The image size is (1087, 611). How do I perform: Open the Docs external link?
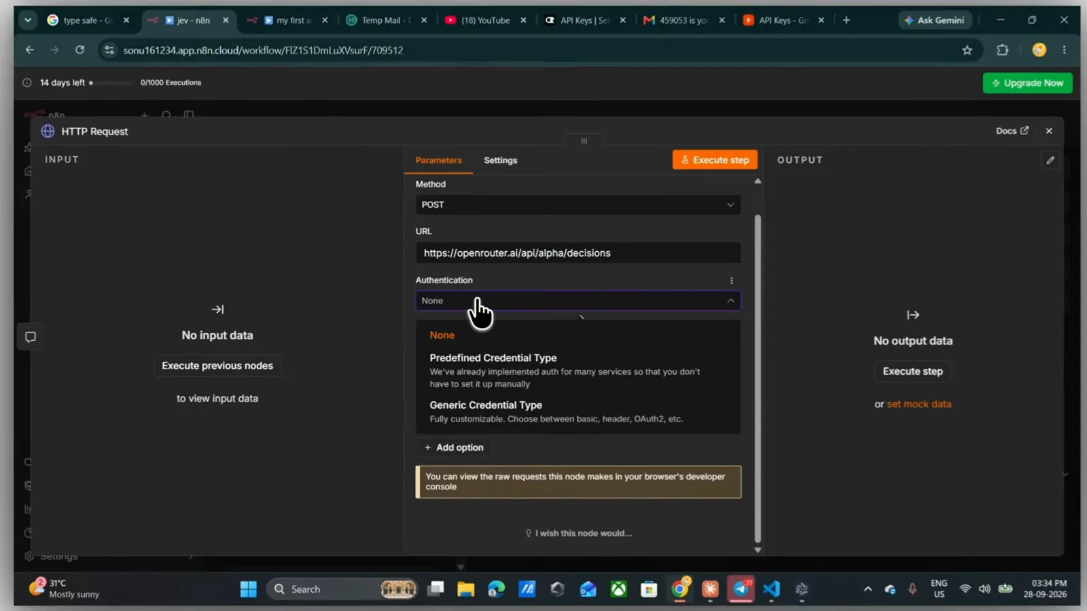click(x=1012, y=131)
